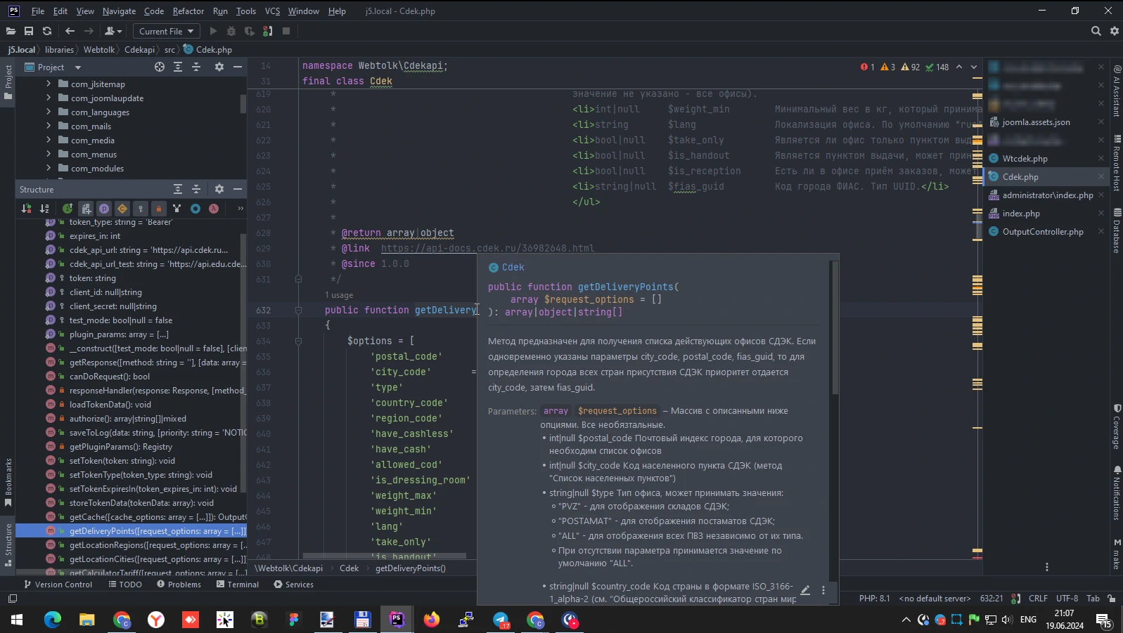Open the Problems tool window
This screenshot has height=633, width=1123.
click(179, 585)
